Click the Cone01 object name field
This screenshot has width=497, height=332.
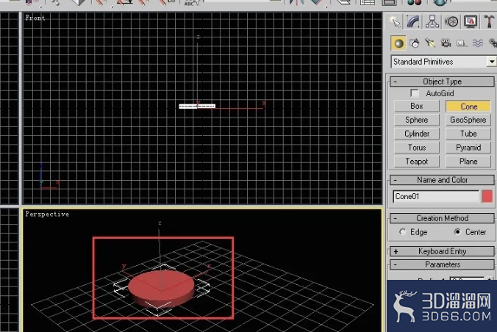pyautogui.click(x=436, y=196)
